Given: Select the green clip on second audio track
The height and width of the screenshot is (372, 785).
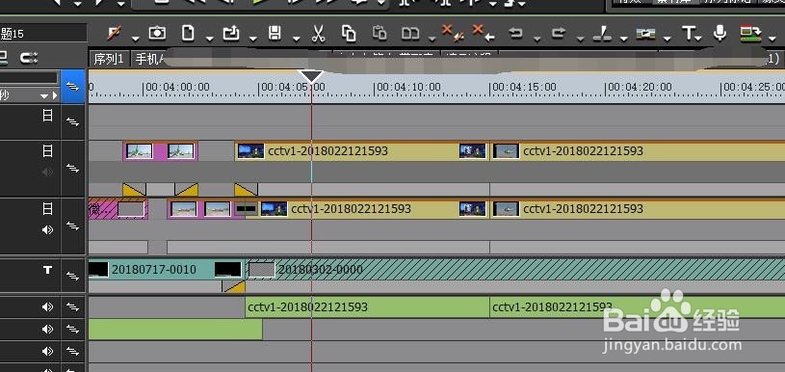Looking at the screenshot, I should click(x=175, y=329).
